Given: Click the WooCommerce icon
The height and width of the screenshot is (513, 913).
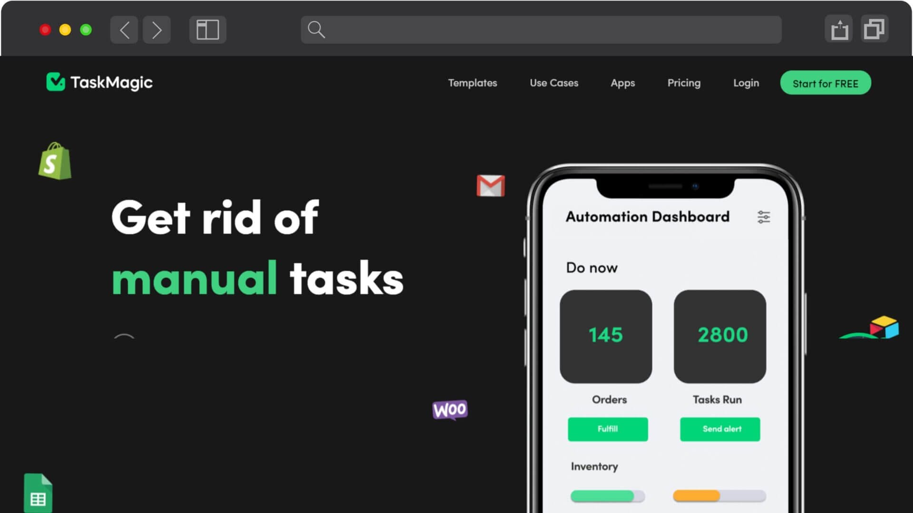Looking at the screenshot, I should click(x=449, y=410).
